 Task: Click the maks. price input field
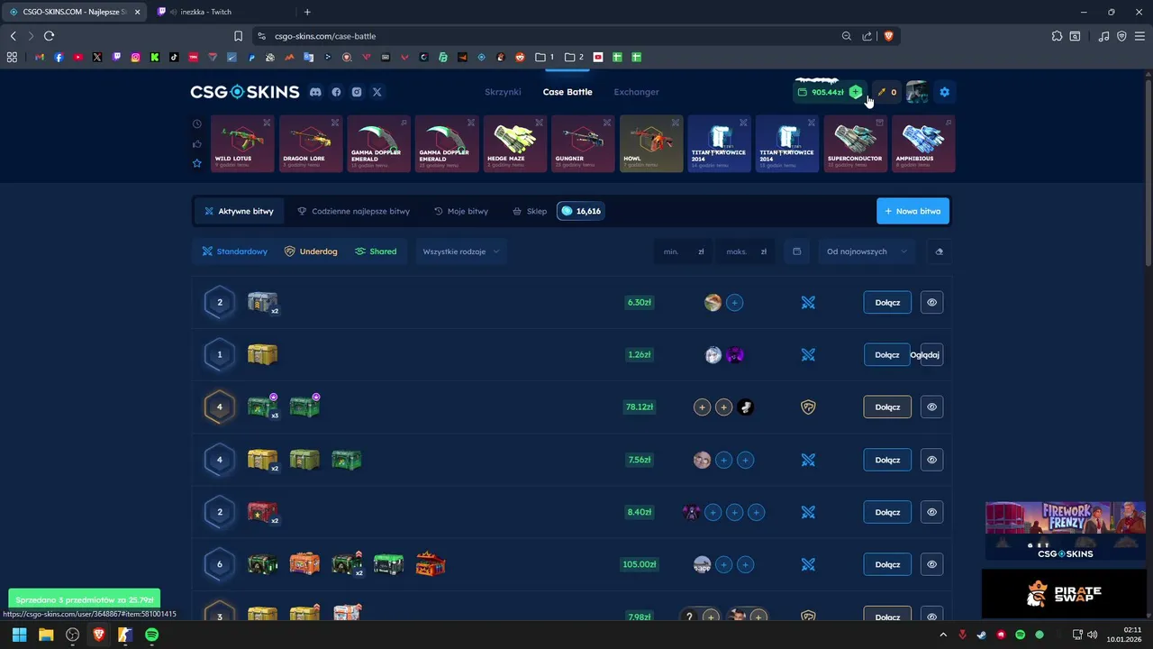pos(746,251)
